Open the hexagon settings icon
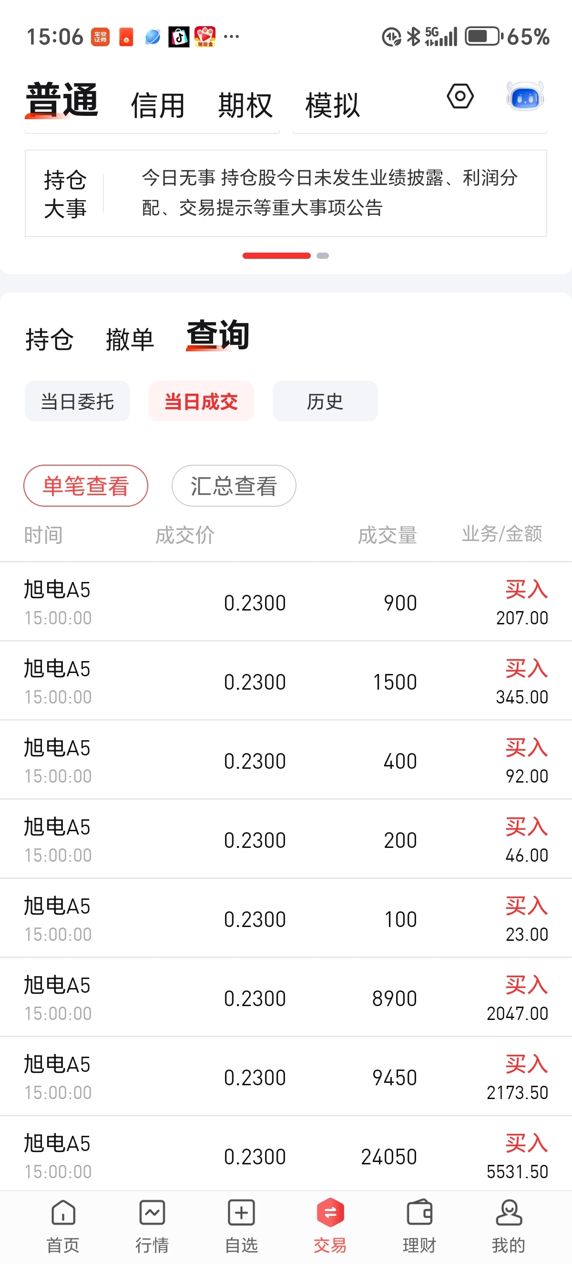The image size is (572, 1264). click(x=460, y=96)
